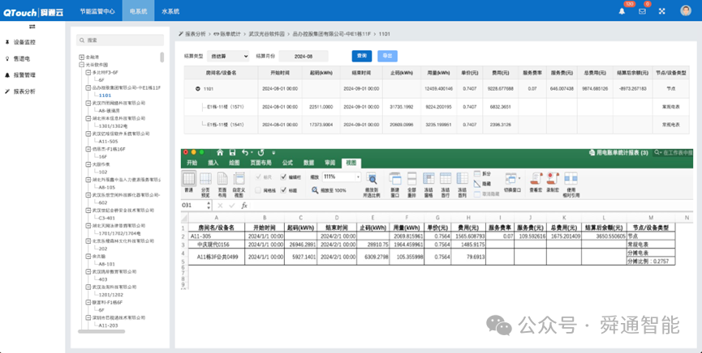Click the tree panel search field
The height and width of the screenshot is (353, 702).
click(120, 40)
